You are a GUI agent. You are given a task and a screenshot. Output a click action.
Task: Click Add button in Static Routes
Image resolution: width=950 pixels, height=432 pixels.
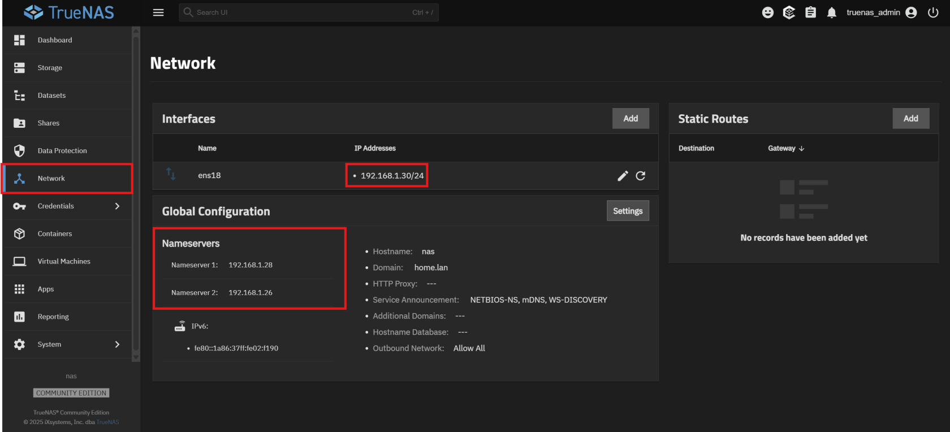click(x=910, y=119)
